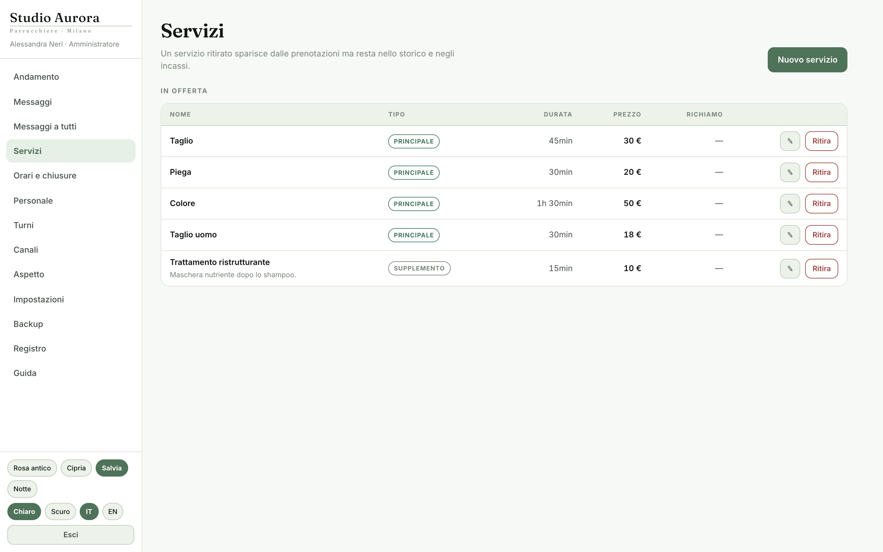Edit Taglio uomo via pencil icon

coord(789,235)
